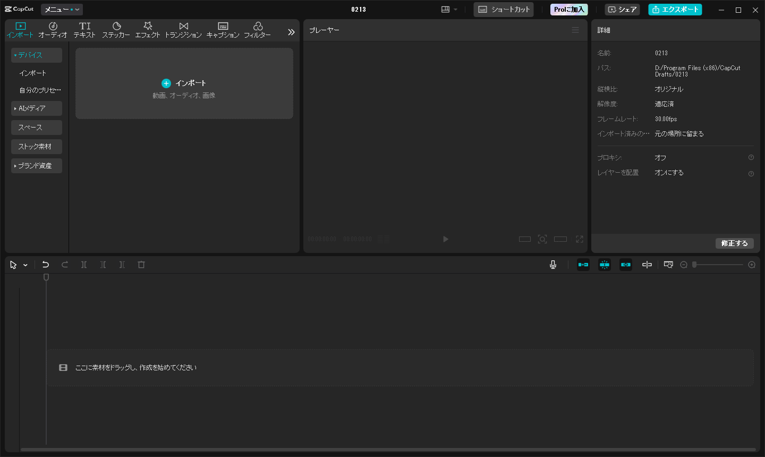Image resolution: width=765 pixels, height=457 pixels.
Task: Click the player aspect ratio rectangle icon
Action: (560, 239)
